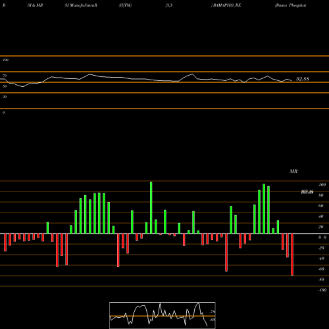
Task: Click the -20 label on MR axis
Action: [321, 248]
